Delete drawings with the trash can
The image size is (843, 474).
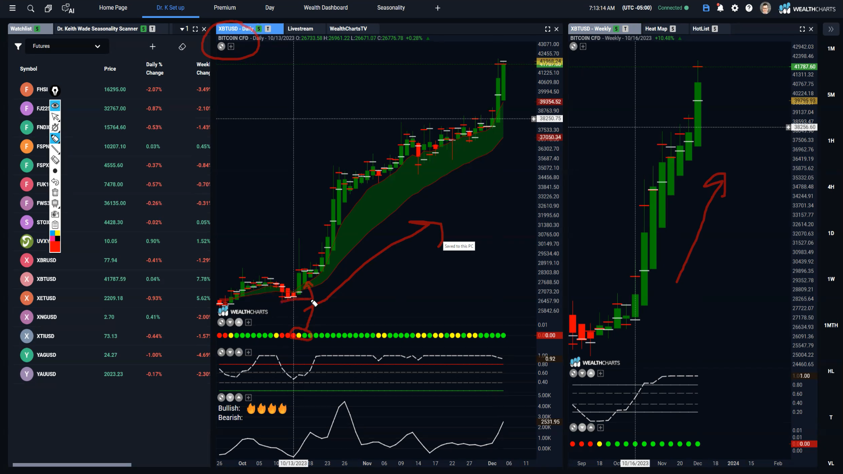tap(55, 192)
